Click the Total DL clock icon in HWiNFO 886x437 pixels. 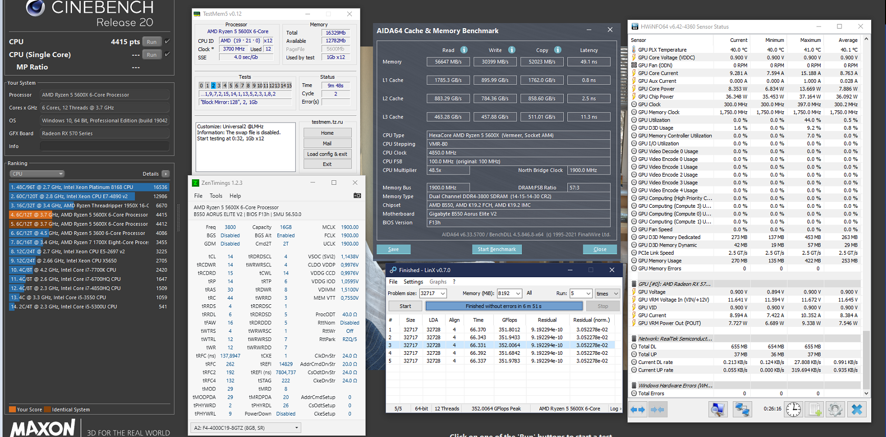634,346
